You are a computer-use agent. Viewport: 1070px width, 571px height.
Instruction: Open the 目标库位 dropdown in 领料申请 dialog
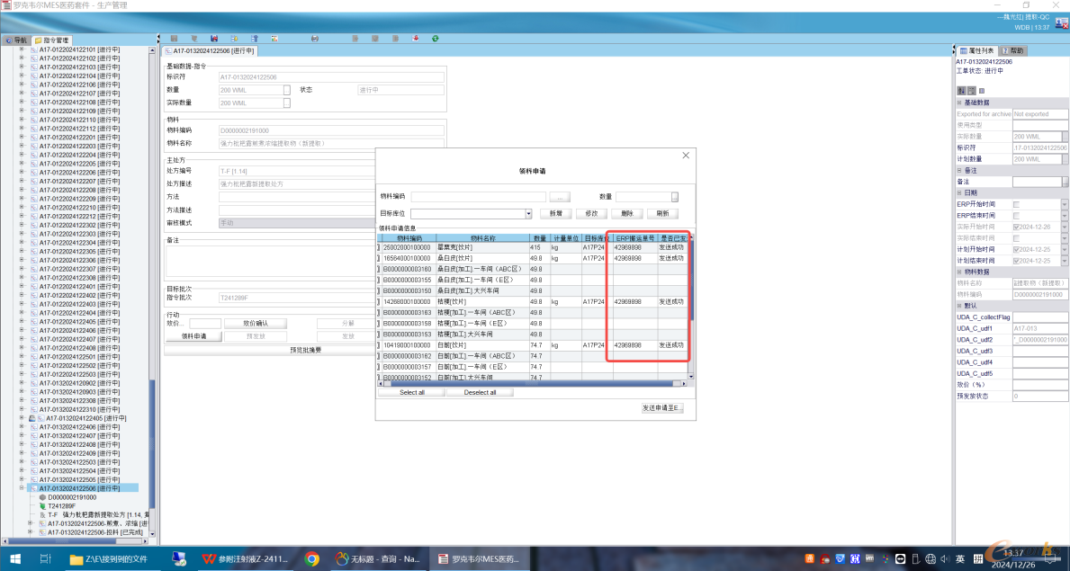(528, 214)
